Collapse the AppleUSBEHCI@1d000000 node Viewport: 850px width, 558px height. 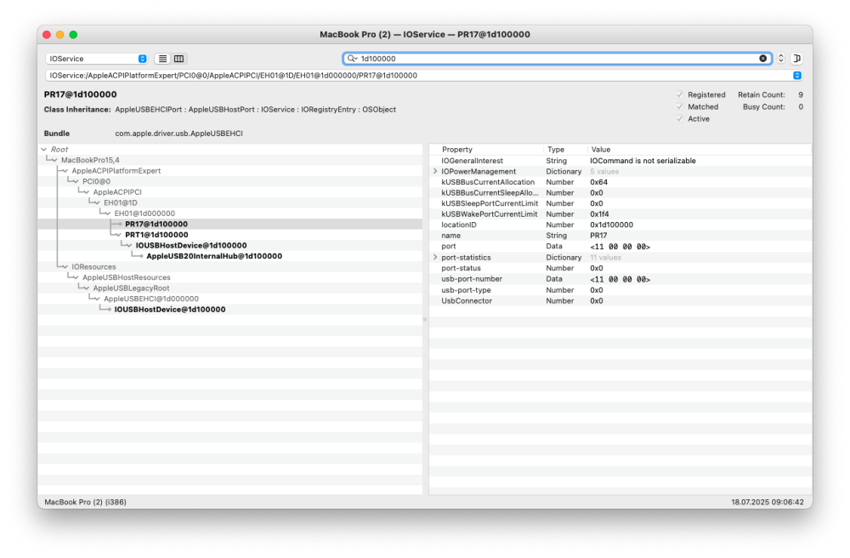click(97, 299)
